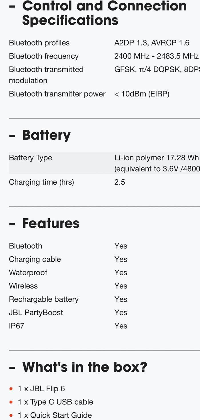Click the IP67 feature label
This screenshot has height=420, width=200.
pos(17,326)
